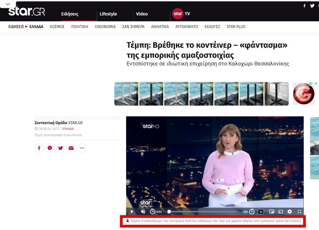The height and width of the screenshot is (230, 319).
Task: Enable picture-in-picture mode
Action: [x=272, y=212]
